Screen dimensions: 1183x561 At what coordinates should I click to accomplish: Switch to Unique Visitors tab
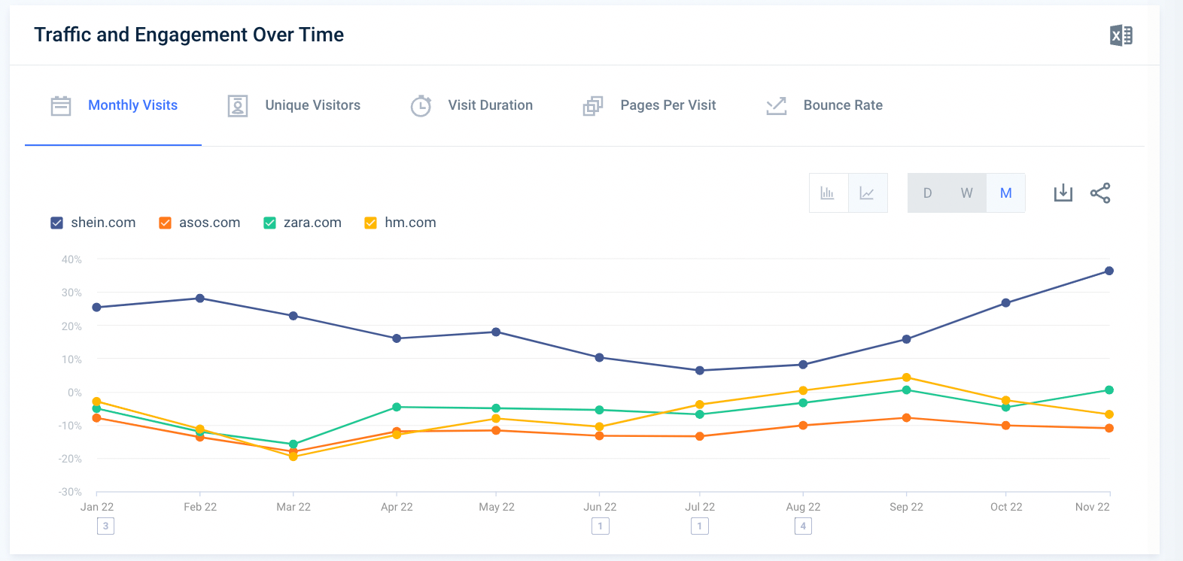[x=294, y=106]
